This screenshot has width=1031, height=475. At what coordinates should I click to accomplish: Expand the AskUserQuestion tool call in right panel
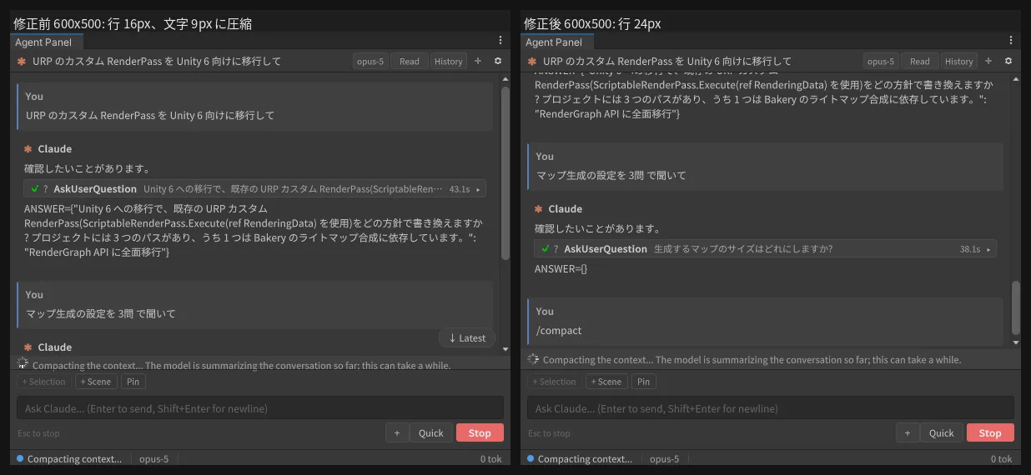tap(765, 249)
